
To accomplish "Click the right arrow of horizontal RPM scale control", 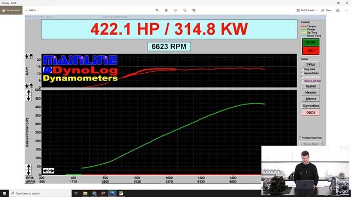I will 51,171.
